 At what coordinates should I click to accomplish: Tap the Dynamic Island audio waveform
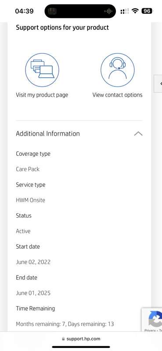(x=108, y=11)
